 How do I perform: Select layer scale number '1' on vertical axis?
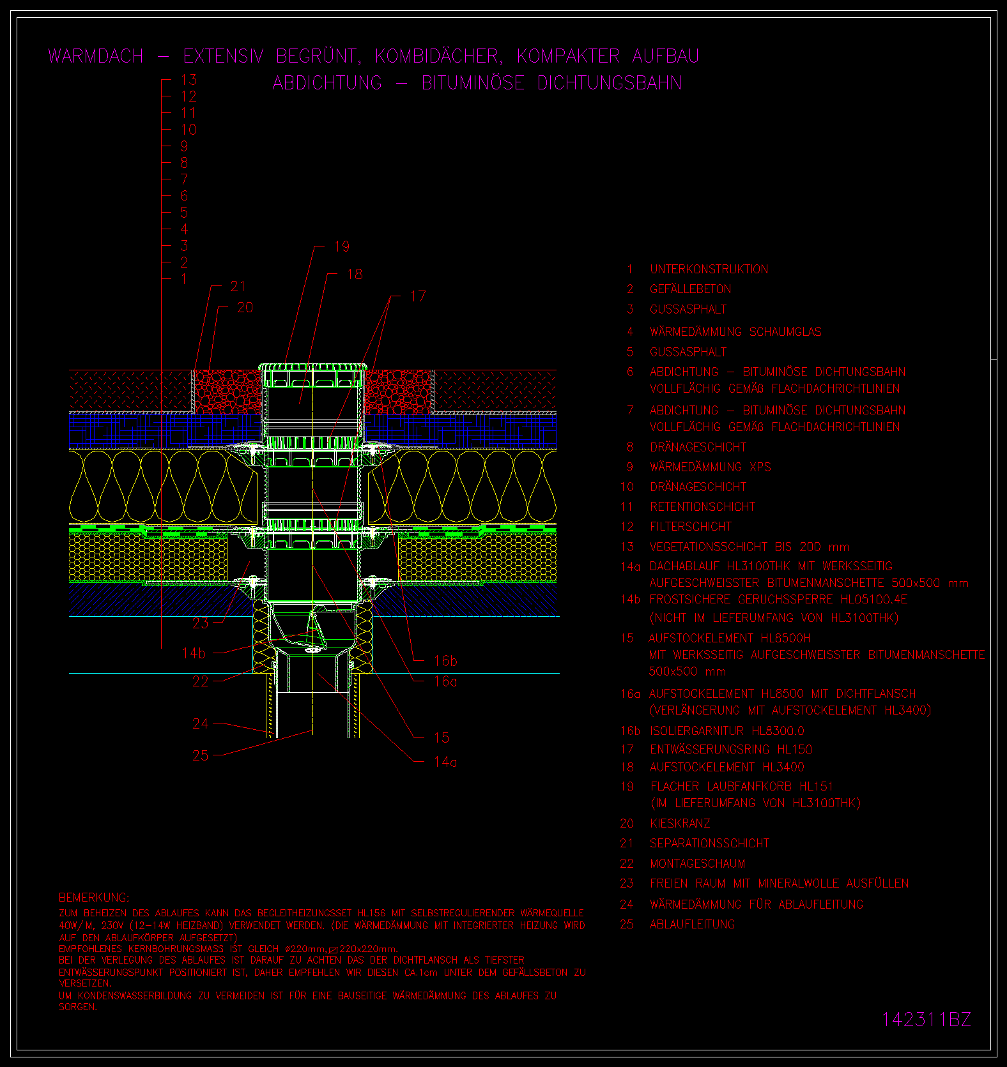[x=184, y=279]
